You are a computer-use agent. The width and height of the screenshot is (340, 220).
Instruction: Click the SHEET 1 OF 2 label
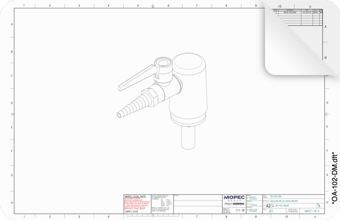tap(312, 211)
